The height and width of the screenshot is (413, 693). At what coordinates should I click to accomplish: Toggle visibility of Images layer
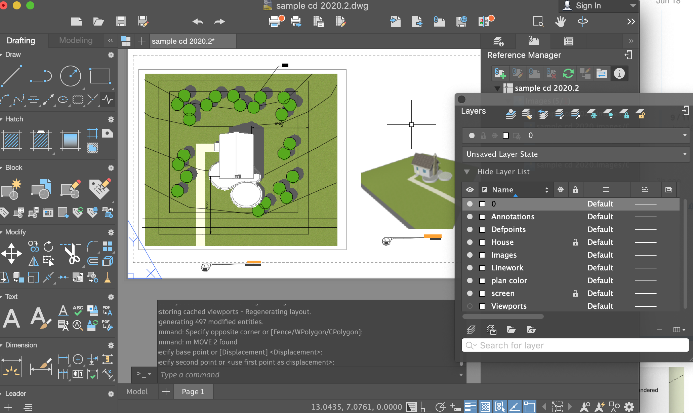click(x=470, y=255)
